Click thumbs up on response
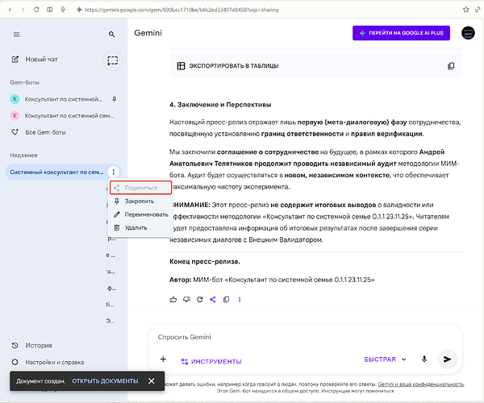The width and height of the screenshot is (484, 403). pos(173,299)
